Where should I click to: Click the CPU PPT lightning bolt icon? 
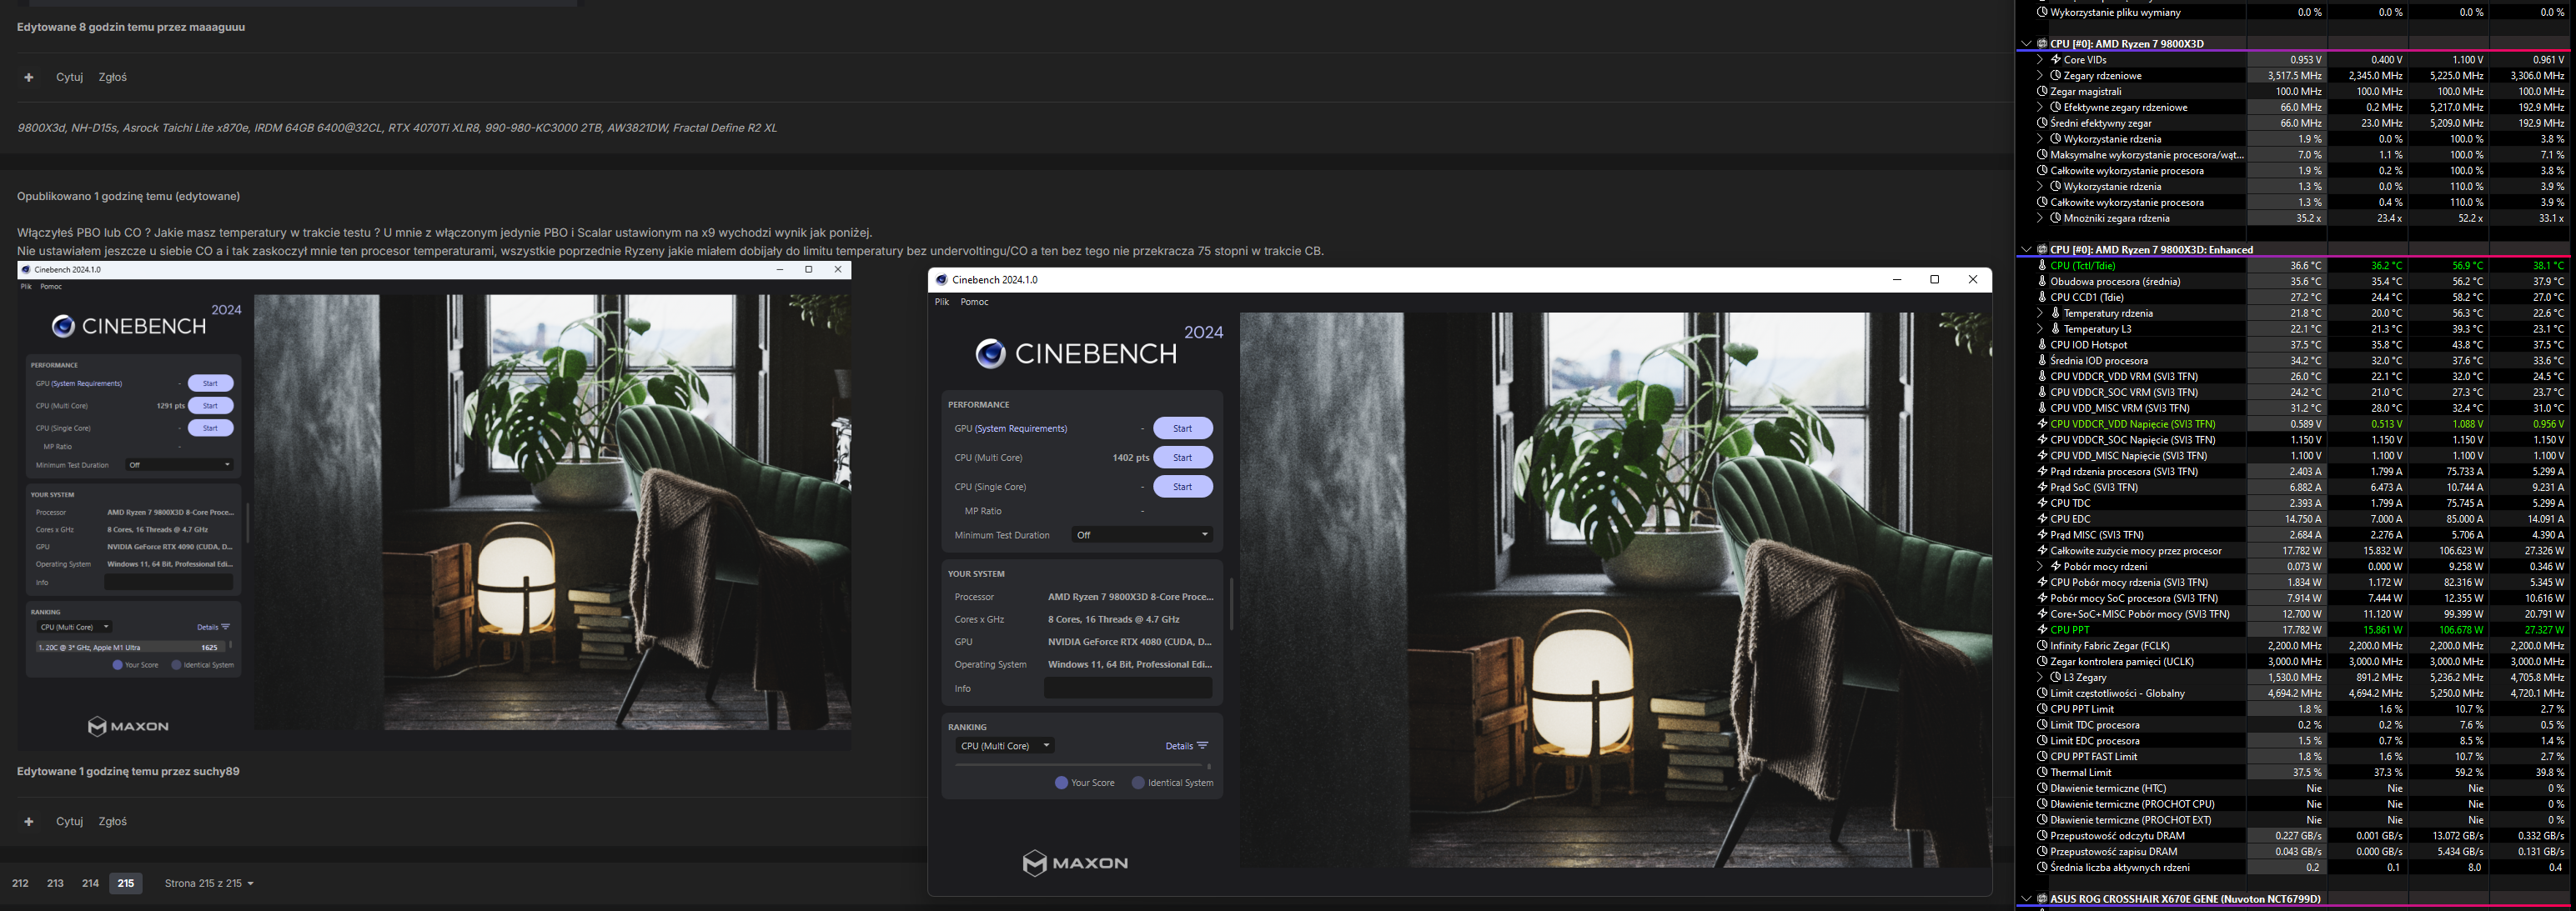2042,630
